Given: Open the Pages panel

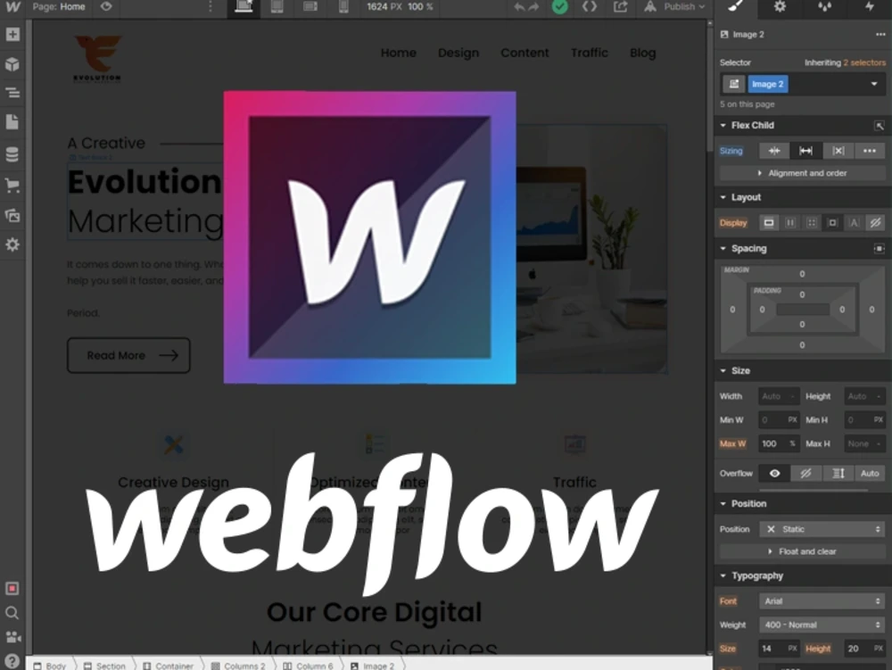Looking at the screenshot, I should 12,121.
